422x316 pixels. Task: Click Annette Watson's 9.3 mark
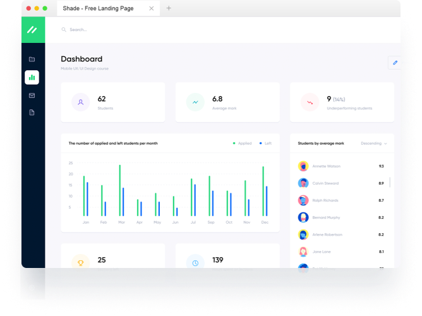point(382,166)
